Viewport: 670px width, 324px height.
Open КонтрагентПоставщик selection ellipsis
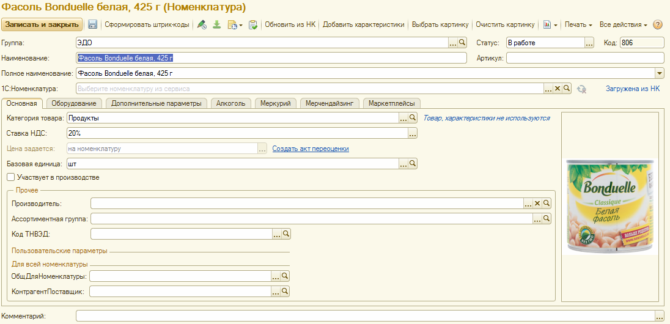pyautogui.click(x=276, y=291)
